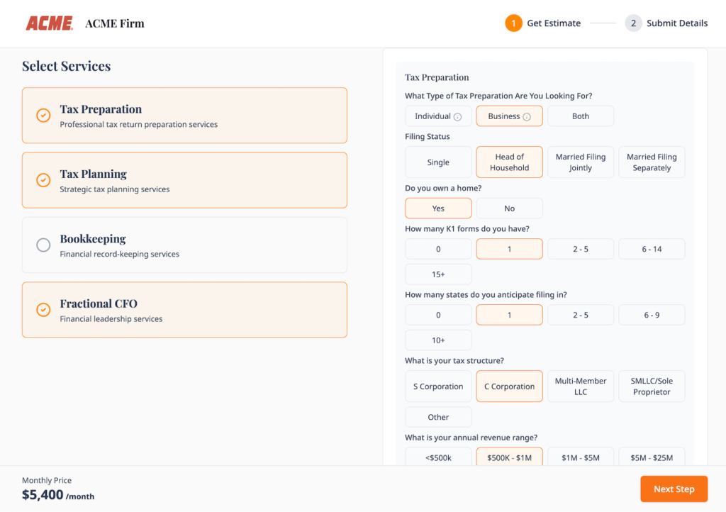Go to step 2 Submit Details

666,23
